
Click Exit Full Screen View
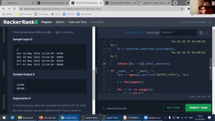pyautogui.click(x=193, y=22)
